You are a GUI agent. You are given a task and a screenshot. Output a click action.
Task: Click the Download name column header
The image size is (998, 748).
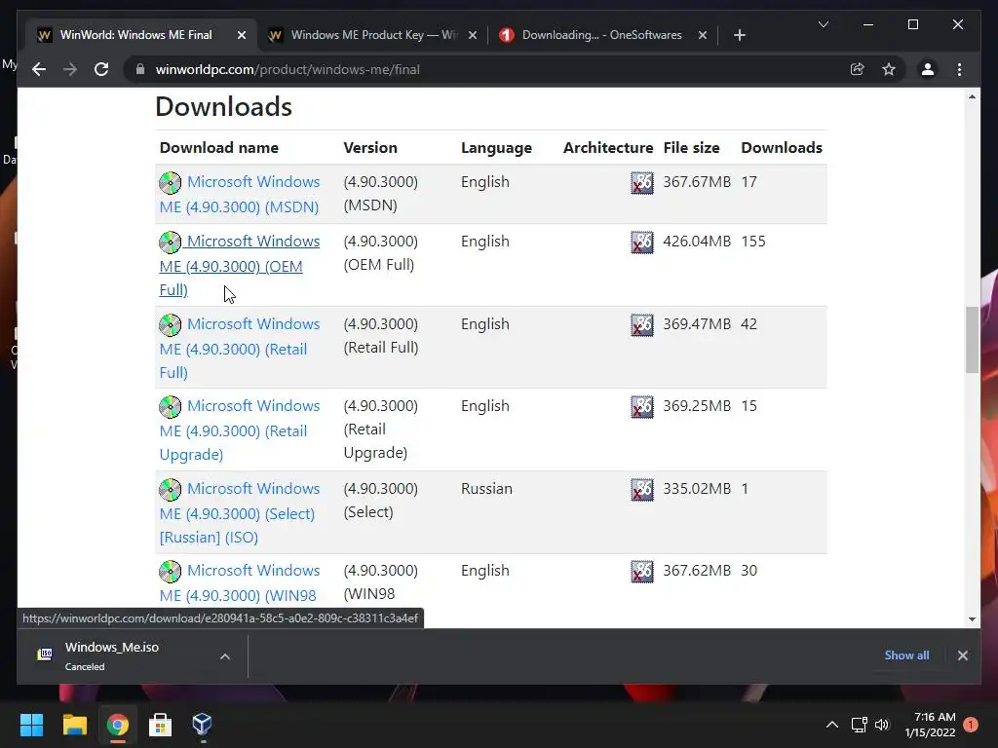coord(219,148)
